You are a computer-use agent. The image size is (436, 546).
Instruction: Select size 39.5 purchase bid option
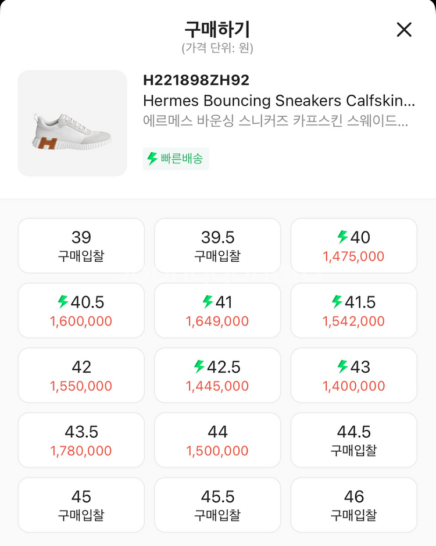217,246
